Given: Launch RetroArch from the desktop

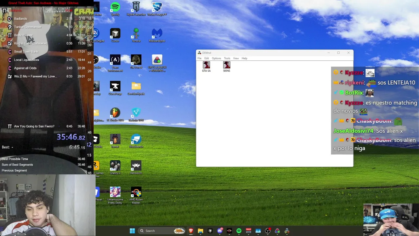Looking at the screenshot, I should click(136, 167).
